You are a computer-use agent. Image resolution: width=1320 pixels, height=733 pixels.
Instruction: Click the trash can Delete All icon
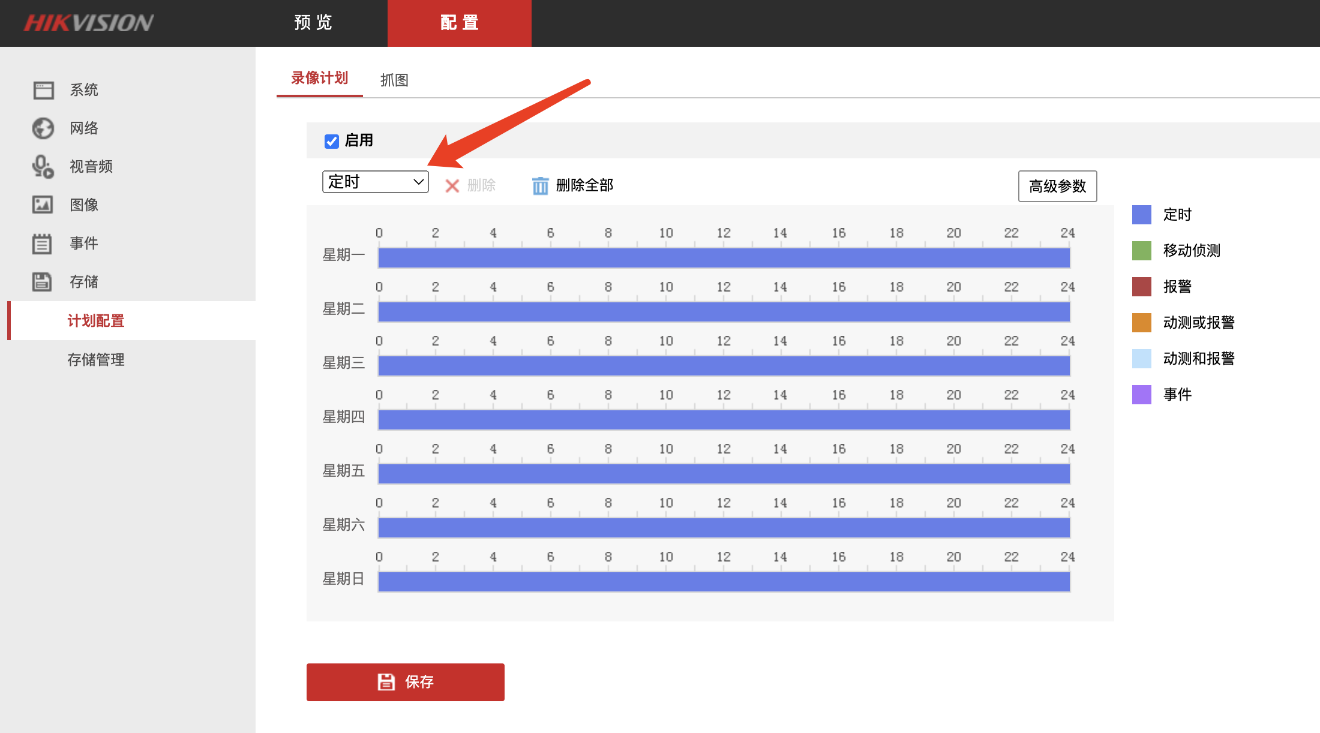[540, 185]
